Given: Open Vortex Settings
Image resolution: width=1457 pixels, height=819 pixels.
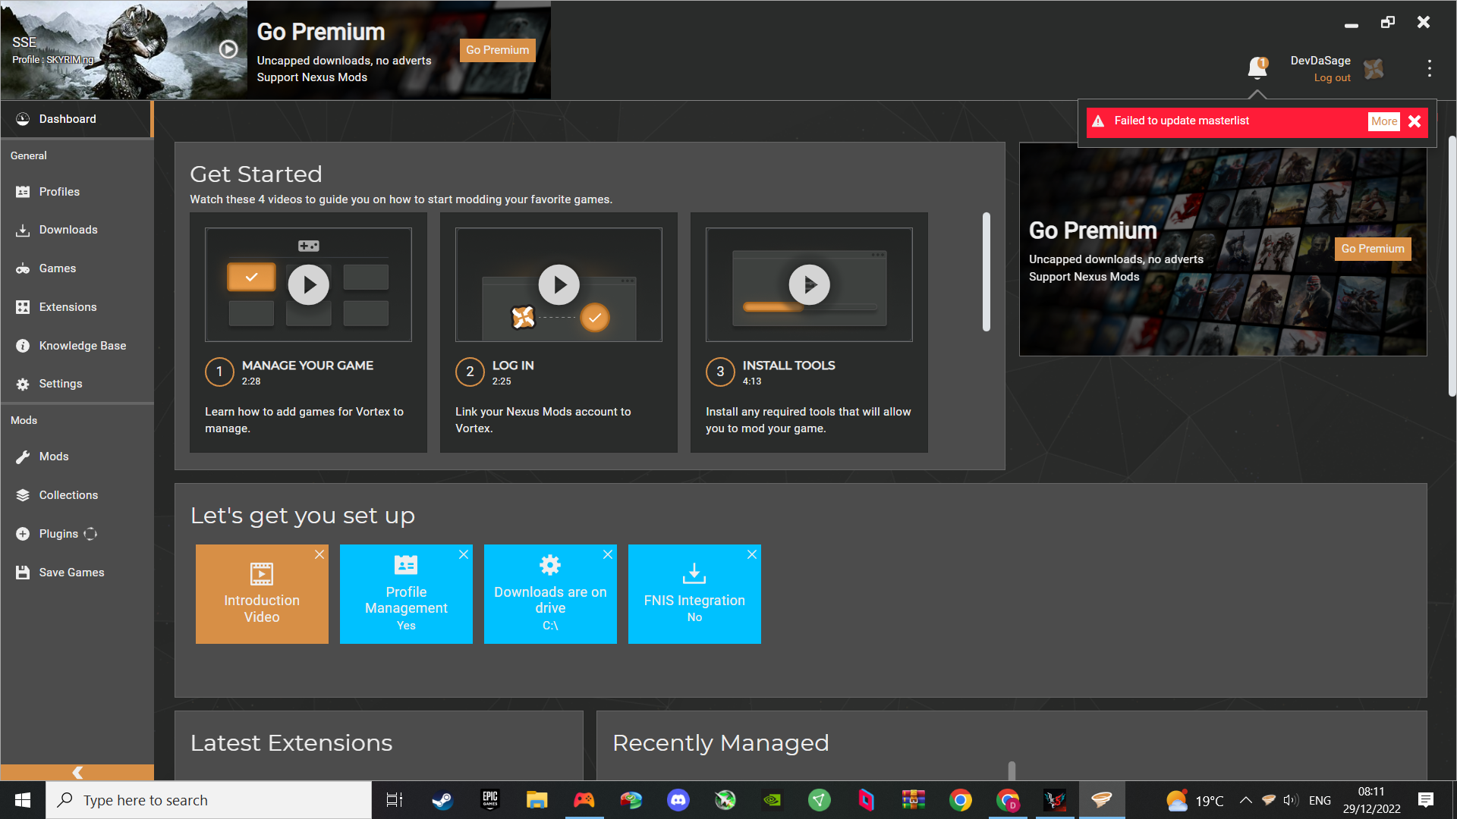Looking at the screenshot, I should pos(61,383).
